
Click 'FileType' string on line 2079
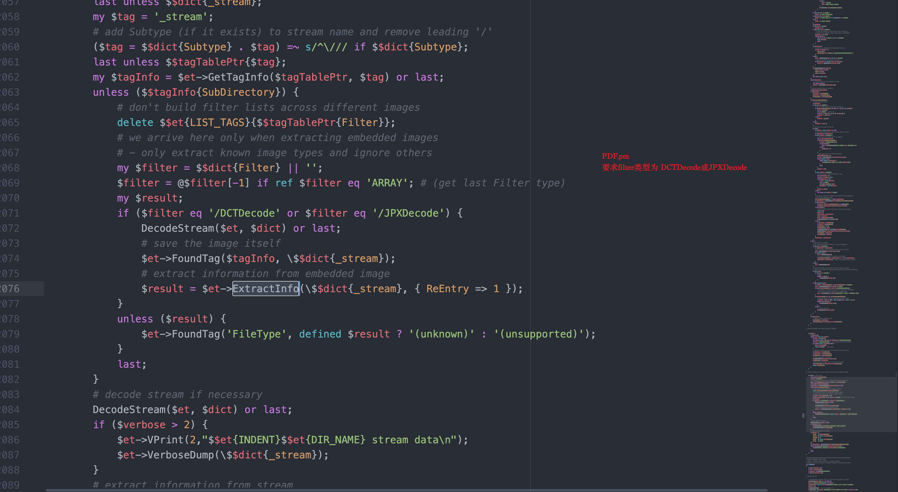257,334
